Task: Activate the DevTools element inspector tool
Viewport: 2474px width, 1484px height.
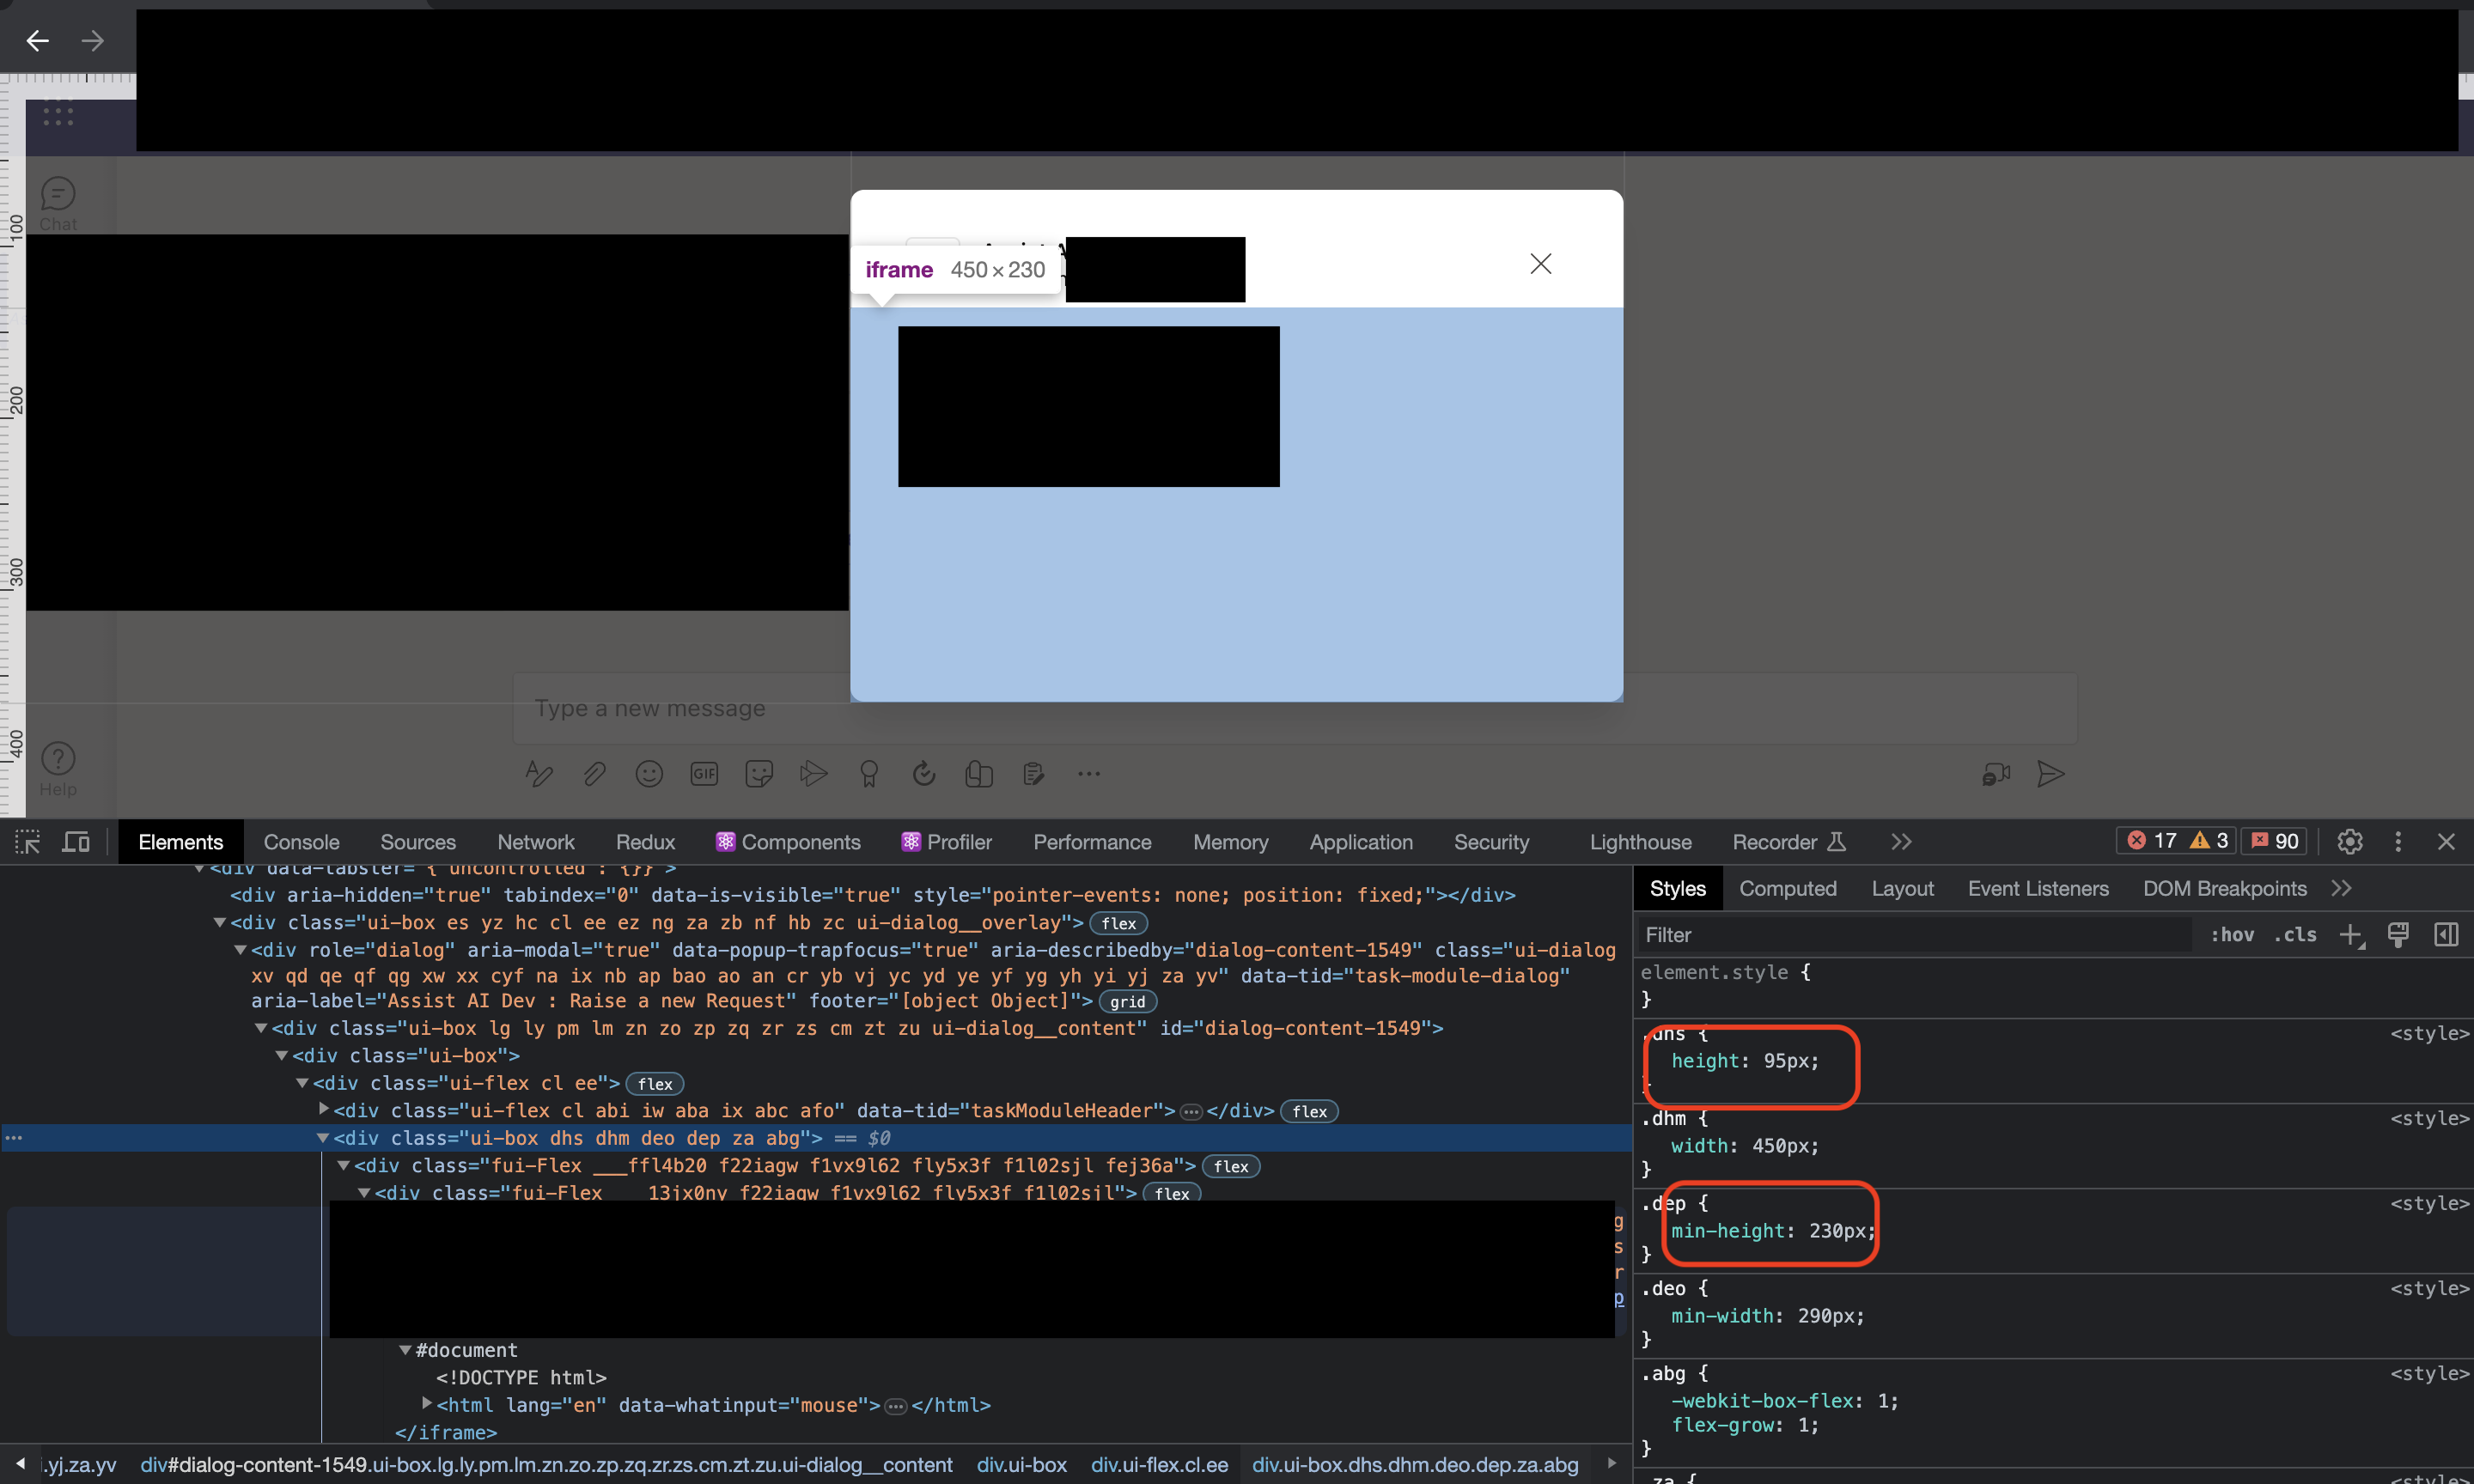Action: (x=28, y=841)
